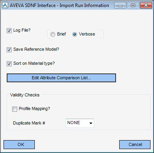Open the Duplicate Mark # NONE combo box
154x153 pixels.
pos(80,123)
